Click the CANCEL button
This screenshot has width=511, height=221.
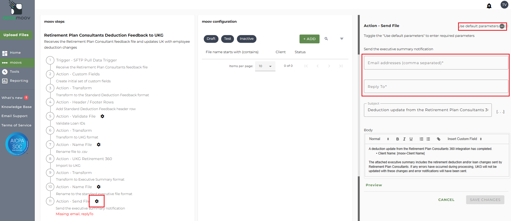446,200
